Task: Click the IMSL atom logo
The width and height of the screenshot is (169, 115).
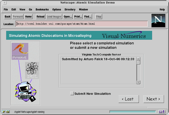Action: coord(32,70)
